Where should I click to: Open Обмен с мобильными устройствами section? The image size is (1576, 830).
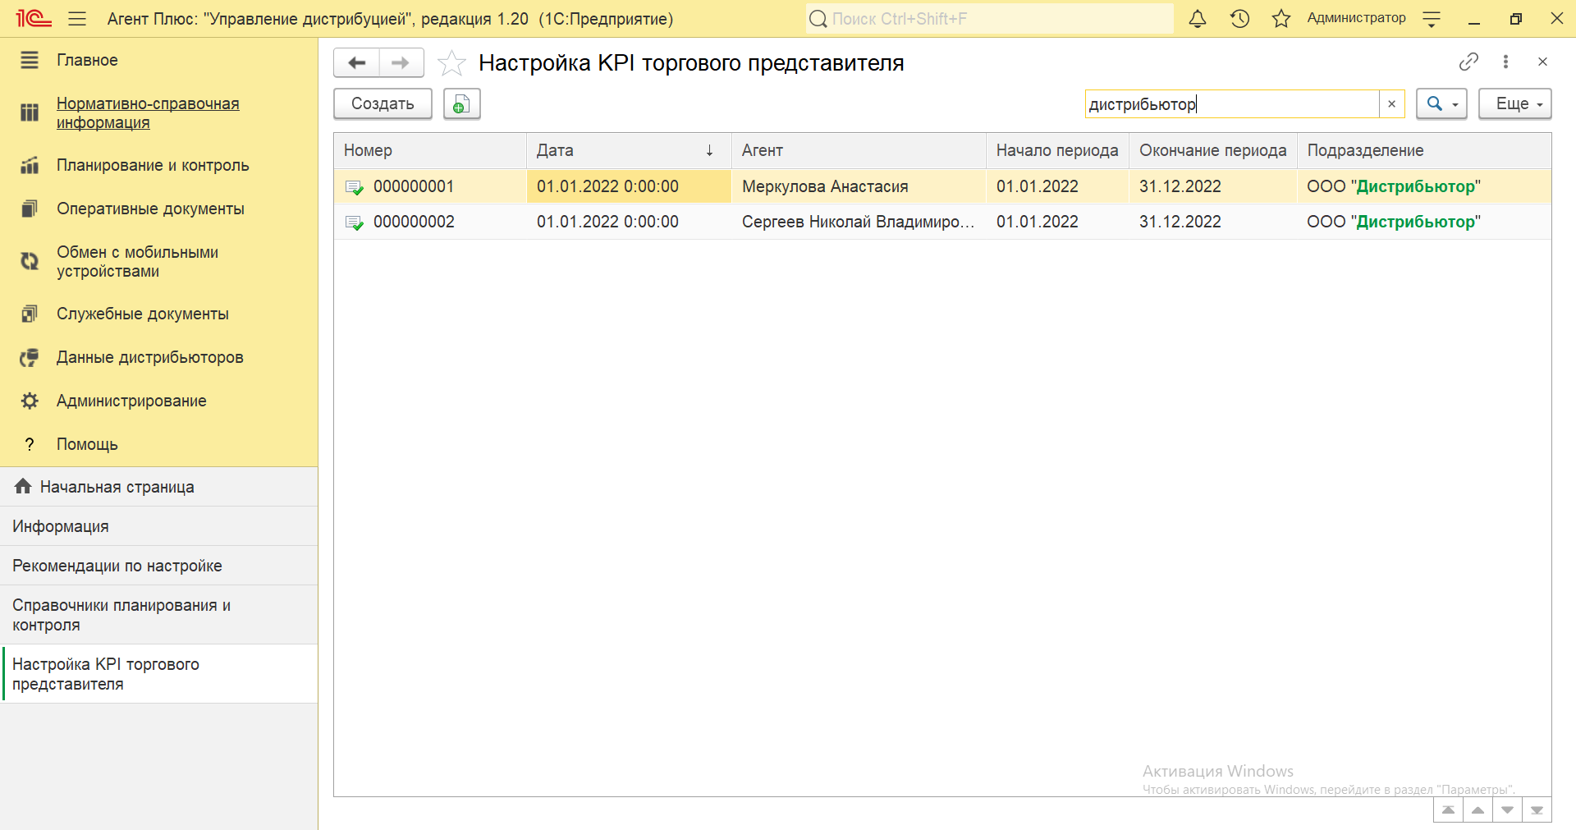pos(137,262)
